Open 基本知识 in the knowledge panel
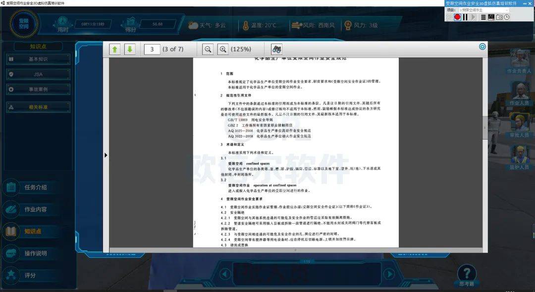Image resolution: width=535 pixels, height=292 pixels. click(x=38, y=59)
